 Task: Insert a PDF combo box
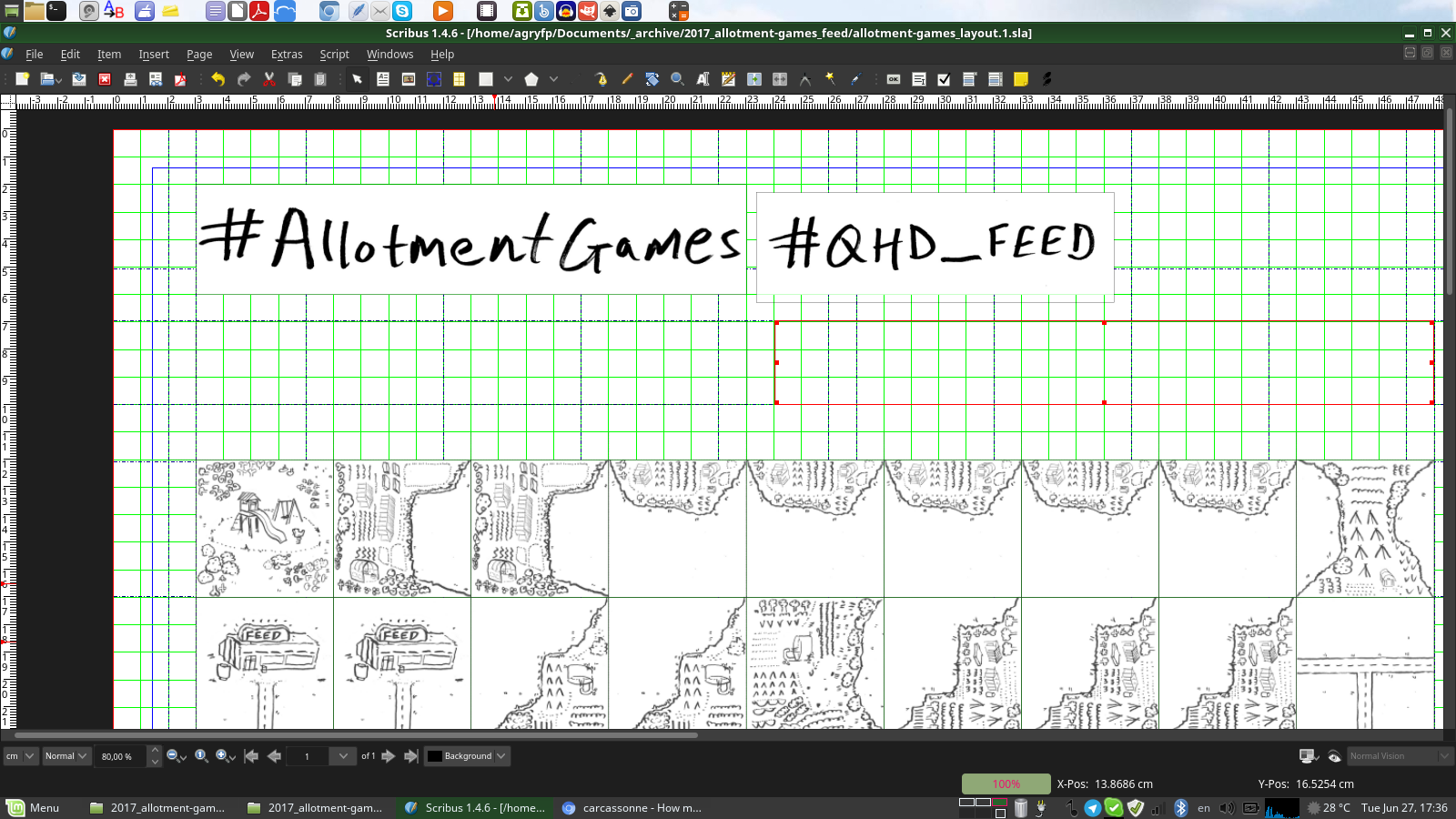click(x=970, y=79)
